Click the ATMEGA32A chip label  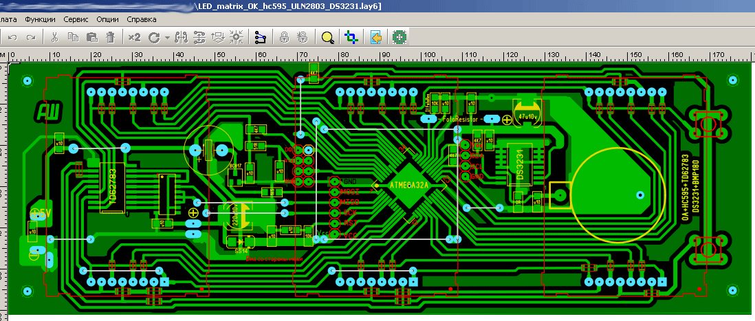point(408,186)
